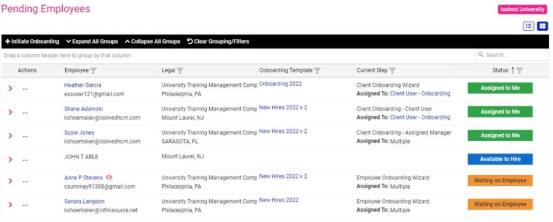Open Shane Adamski employee link
553x222 pixels.
point(84,109)
